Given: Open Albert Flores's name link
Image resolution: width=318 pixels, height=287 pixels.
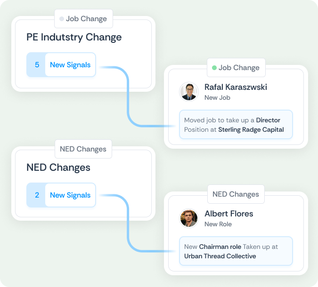Looking at the screenshot, I should coord(228,214).
